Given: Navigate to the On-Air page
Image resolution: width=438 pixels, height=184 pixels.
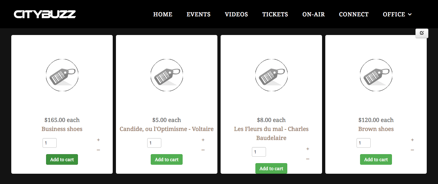Looking at the screenshot, I should click(313, 14).
